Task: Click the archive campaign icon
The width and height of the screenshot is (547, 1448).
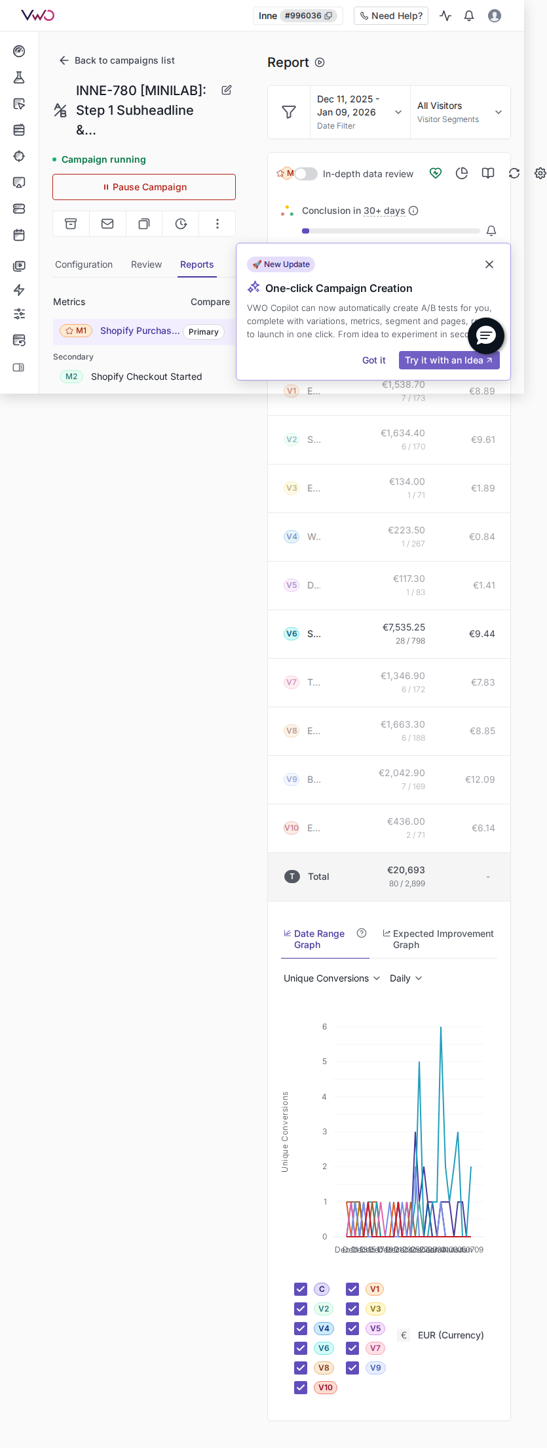Action: [71, 224]
